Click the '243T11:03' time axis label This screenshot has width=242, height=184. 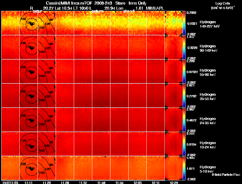[10, 182]
